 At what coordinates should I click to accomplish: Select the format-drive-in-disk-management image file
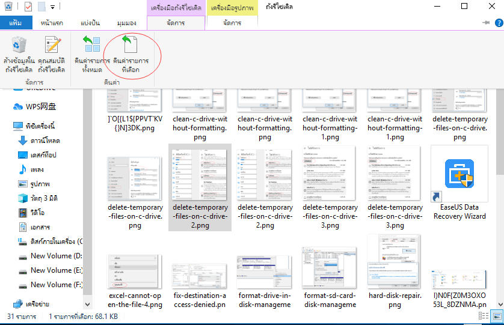265,282
